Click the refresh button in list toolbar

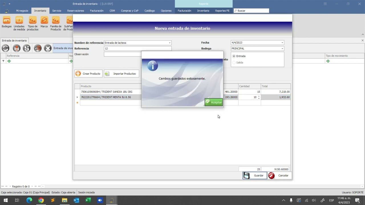point(5,48)
